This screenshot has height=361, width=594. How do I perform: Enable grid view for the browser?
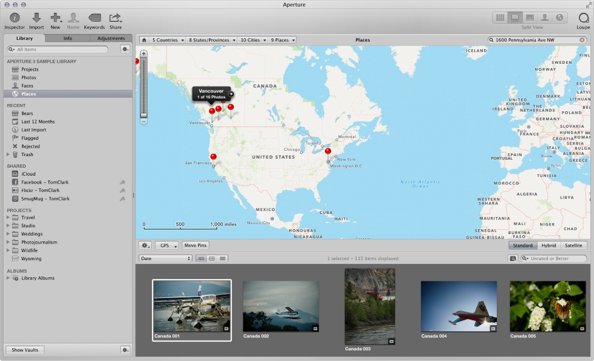(211, 258)
